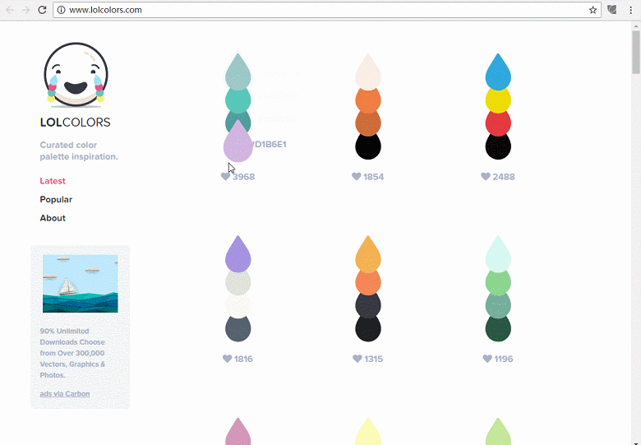Select the cream top drop in 1854 palette

click(x=368, y=74)
